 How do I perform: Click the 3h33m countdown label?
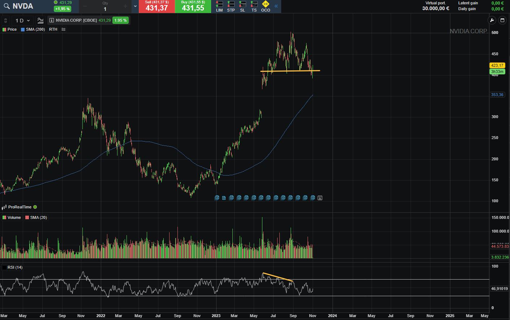pyautogui.click(x=497, y=72)
